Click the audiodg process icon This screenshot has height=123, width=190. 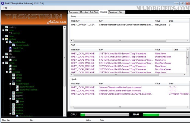point(7,27)
